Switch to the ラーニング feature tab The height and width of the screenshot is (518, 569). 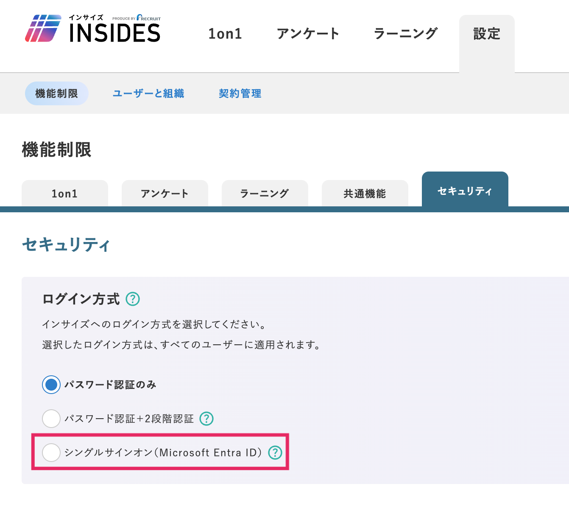[265, 194]
